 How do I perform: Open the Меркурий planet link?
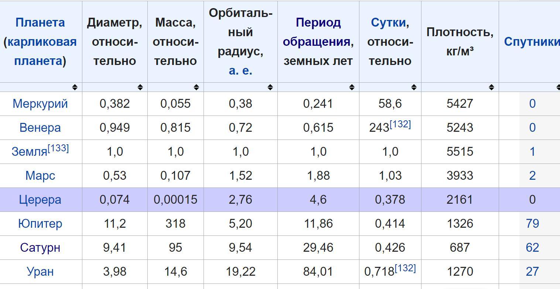click(x=40, y=104)
